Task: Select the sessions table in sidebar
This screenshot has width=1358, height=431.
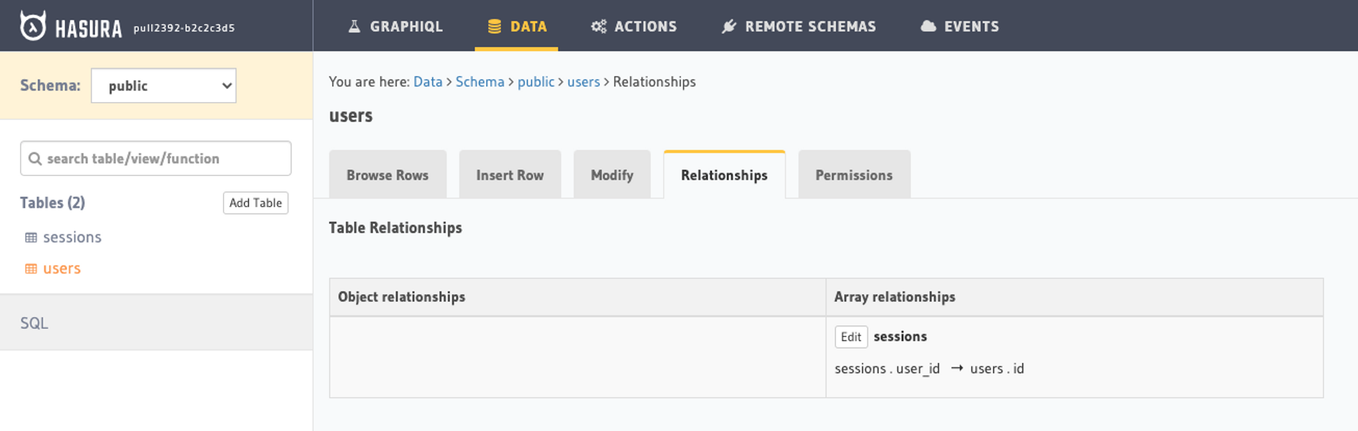Action: [72, 237]
